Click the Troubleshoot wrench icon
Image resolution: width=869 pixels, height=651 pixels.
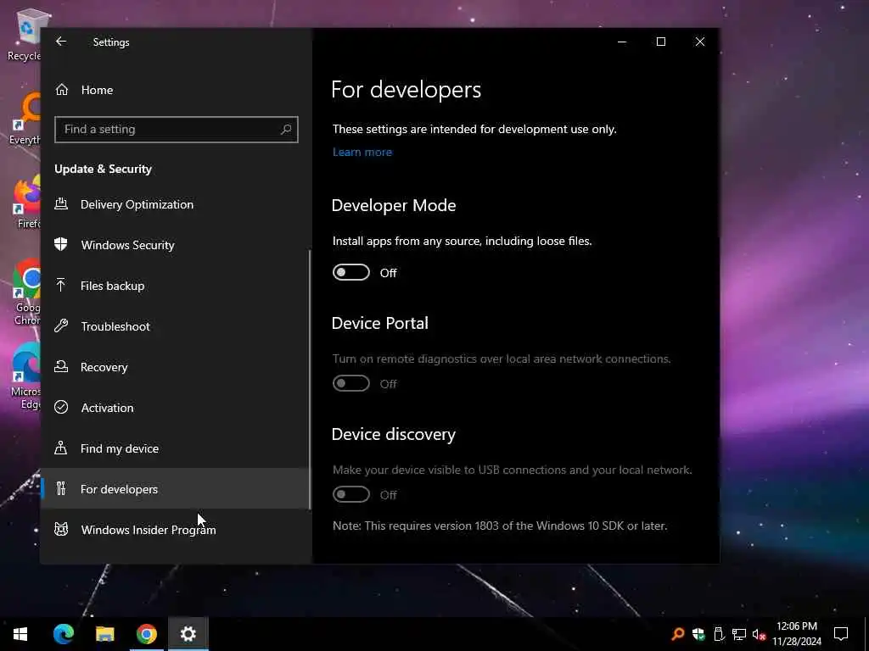(61, 326)
